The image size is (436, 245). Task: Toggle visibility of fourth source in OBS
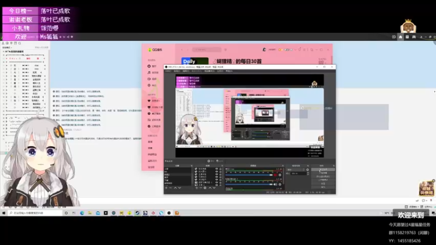[216, 177]
